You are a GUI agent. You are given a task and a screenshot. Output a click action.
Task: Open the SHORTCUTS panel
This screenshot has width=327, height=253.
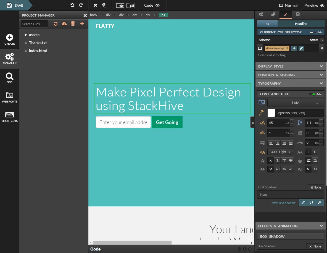point(10,117)
